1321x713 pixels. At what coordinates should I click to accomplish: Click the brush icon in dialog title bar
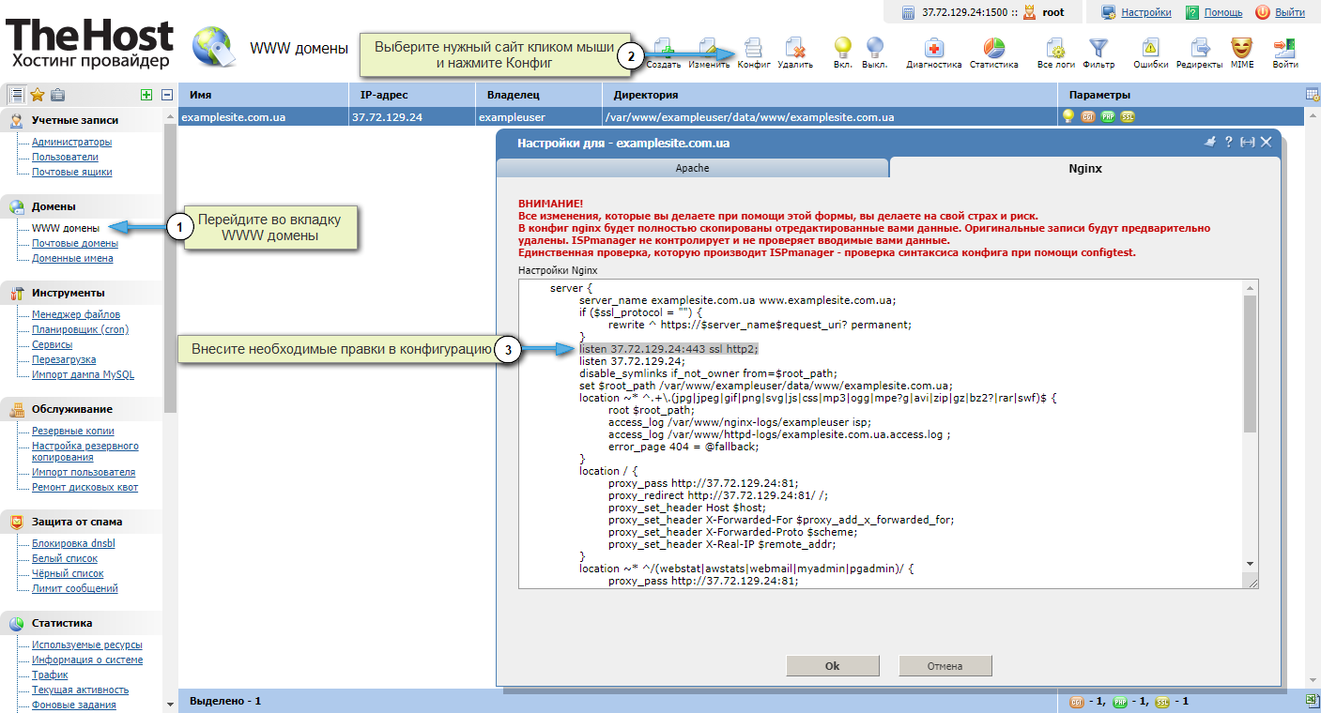click(1210, 143)
